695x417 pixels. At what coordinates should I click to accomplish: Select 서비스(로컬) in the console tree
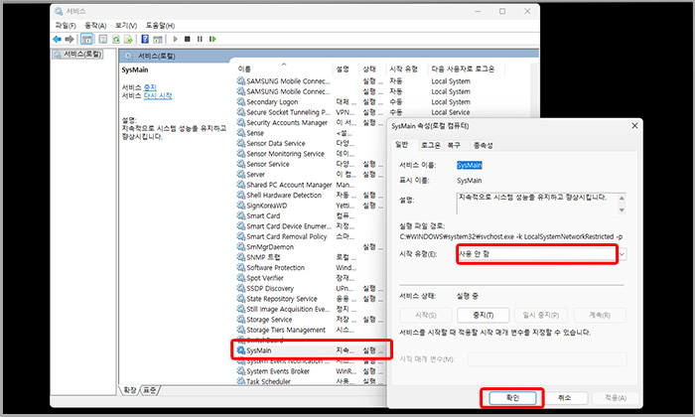click(78, 54)
